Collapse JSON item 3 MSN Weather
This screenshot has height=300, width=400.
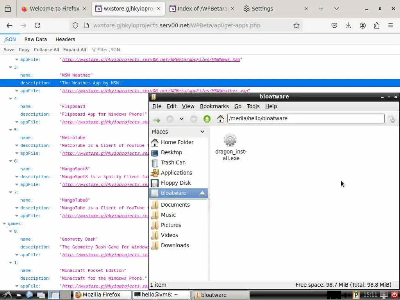click(11, 67)
